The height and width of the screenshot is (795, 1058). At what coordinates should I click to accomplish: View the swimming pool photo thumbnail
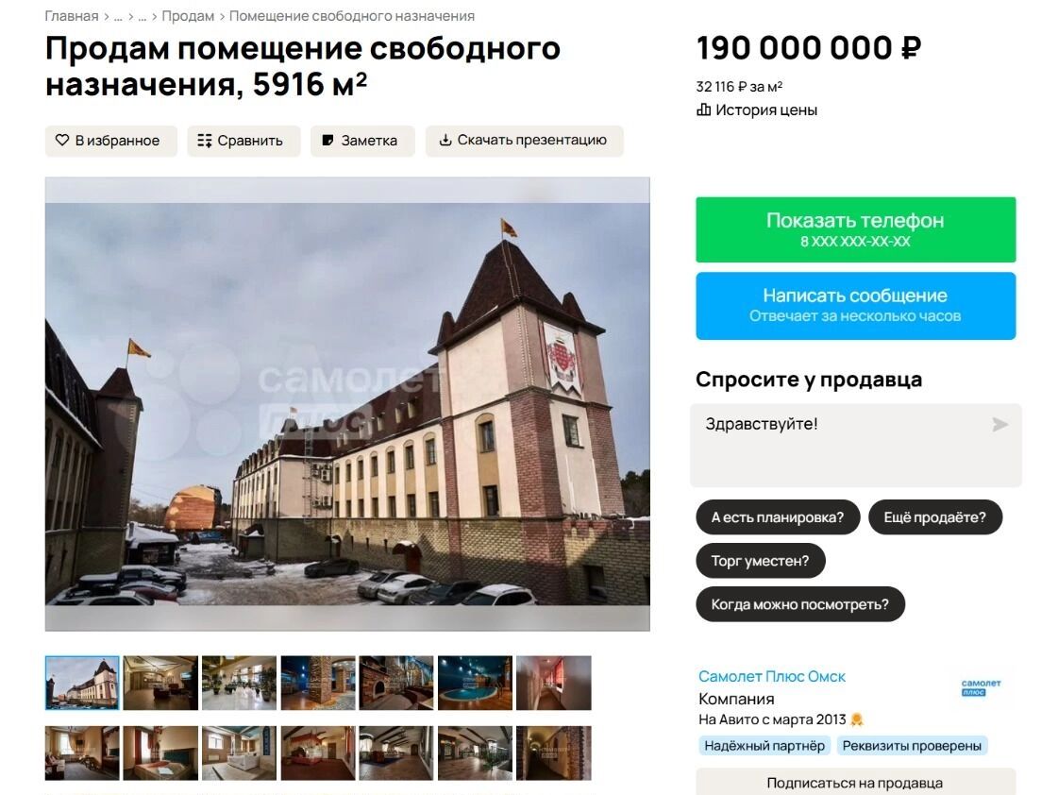tap(475, 683)
